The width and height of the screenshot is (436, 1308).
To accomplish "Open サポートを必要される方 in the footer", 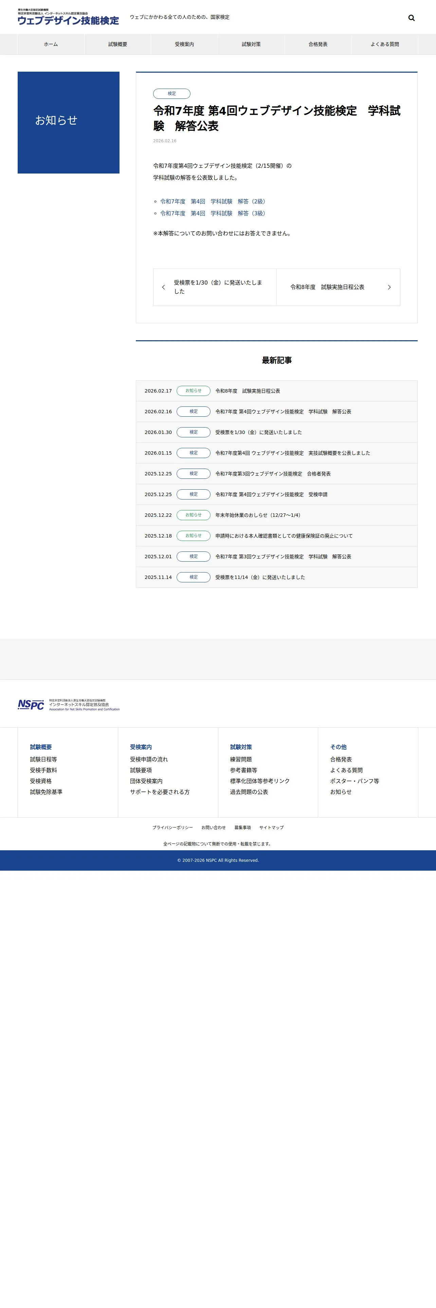I will [x=160, y=792].
